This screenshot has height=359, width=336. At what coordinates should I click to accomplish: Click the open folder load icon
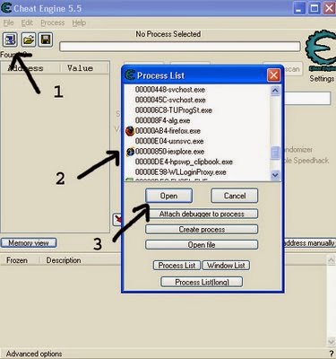click(29, 39)
